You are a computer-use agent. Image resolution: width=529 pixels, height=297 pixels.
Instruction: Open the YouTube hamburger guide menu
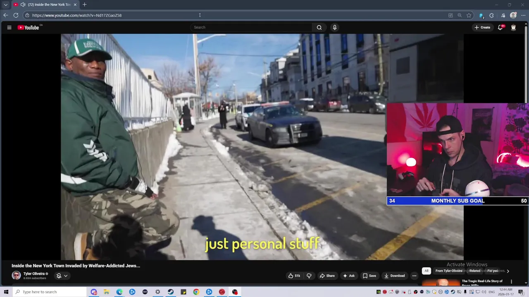(9, 28)
